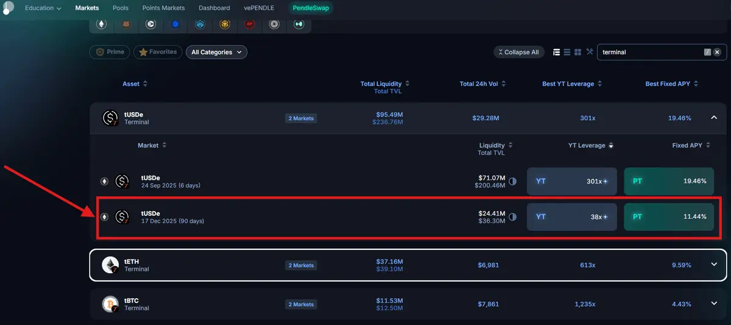Click the "$29.28M" 24h volume value
The image size is (731, 325).
(x=486, y=118)
